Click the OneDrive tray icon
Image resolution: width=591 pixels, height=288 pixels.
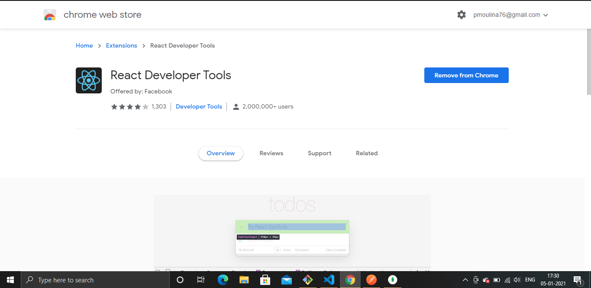pos(486,280)
